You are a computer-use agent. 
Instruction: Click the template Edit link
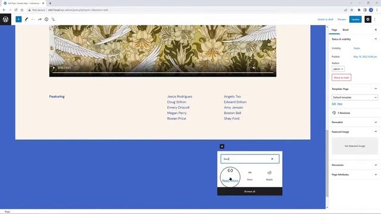[x=333, y=103]
